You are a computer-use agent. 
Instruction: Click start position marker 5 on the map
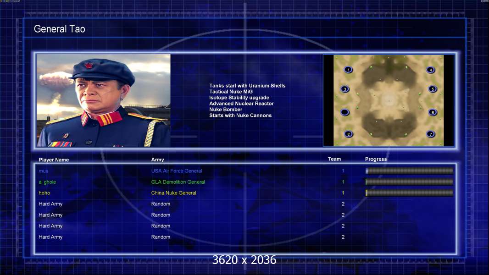pyautogui.click(x=433, y=89)
